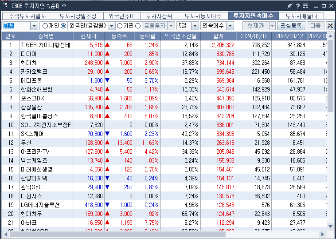The image size is (336, 239).
Task: Expand the 현재가 dropdown arrow
Action: (x=272, y=26)
